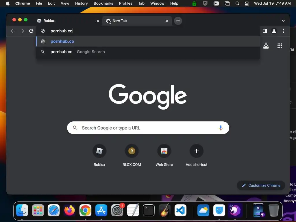296x222 pixels.
Task: Open Visual Studio Code from the Dock
Action: pyautogui.click(x=180, y=210)
